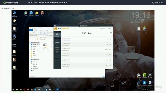
Task: Click the Windows Start button
Action: (x=13, y=90)
